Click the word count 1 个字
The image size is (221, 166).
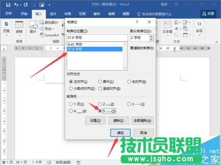tap(37, 162)
